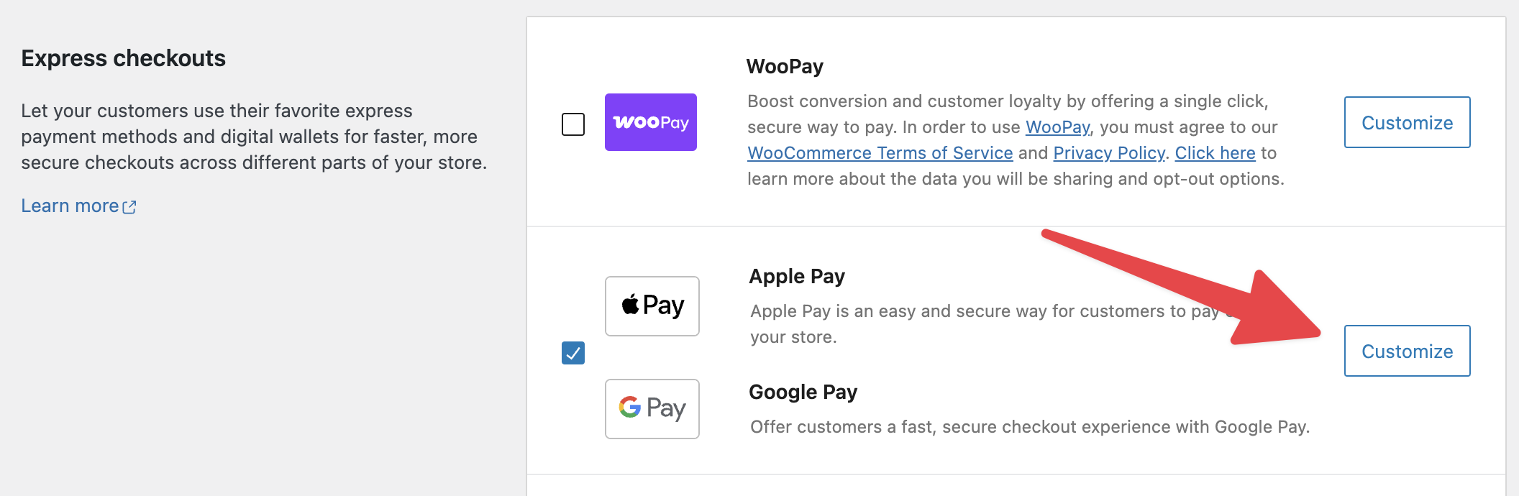This screenshot has height=496, width=1519.
Task: Click the Google Pay description text
Action: [x=1030, y=427]
